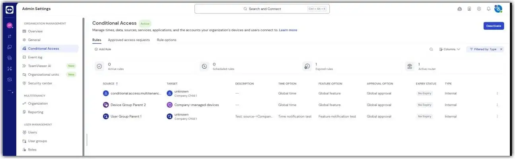The image size is (515, 159).
Task: Click the checkmark box icon in the left rail
Action: 10,79
